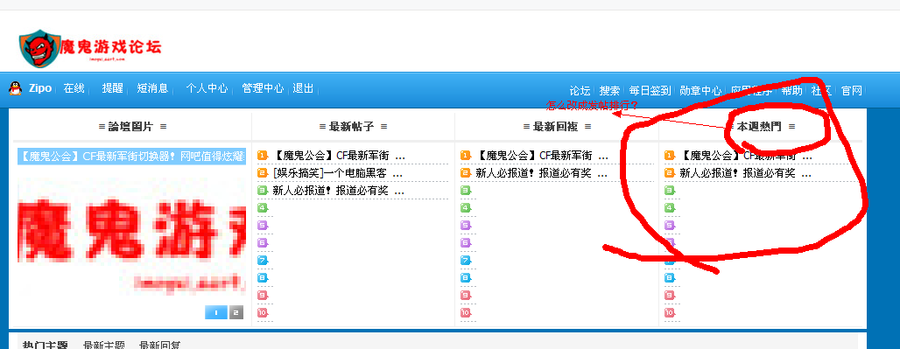Click the orange number 1 icon in 最新帖子

tap(263, 156)
